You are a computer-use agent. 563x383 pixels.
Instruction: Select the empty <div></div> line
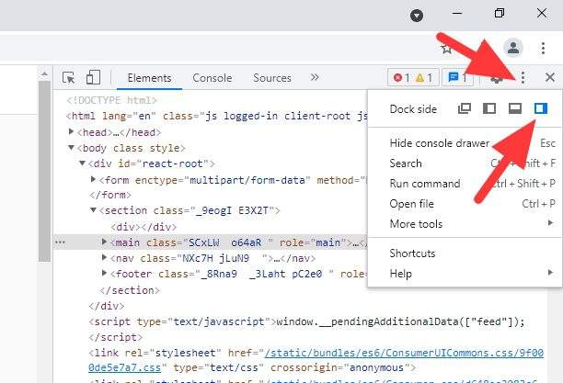[144, 227]
